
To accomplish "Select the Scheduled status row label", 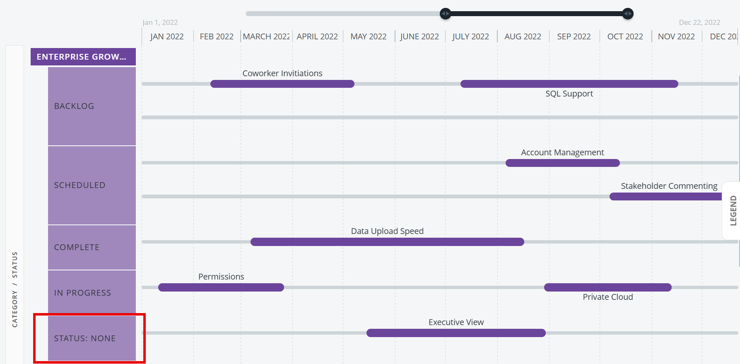I will pyautogui.click(x=92, y=185).
